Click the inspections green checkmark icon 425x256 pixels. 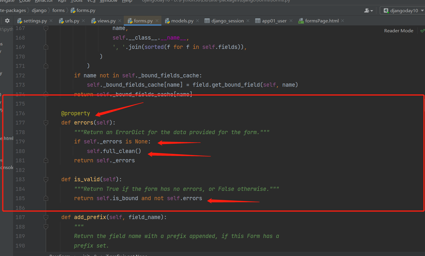422,31
